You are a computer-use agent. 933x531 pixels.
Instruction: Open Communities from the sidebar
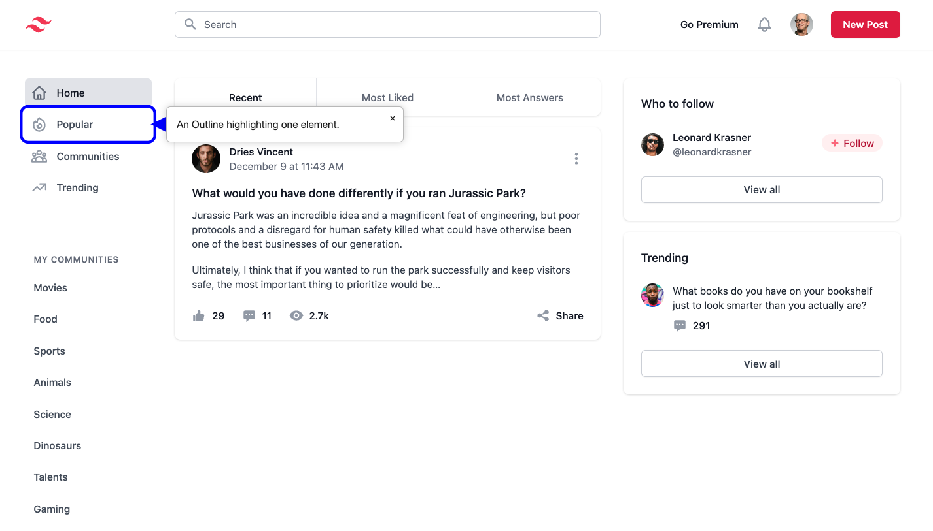tap(88, 157)
